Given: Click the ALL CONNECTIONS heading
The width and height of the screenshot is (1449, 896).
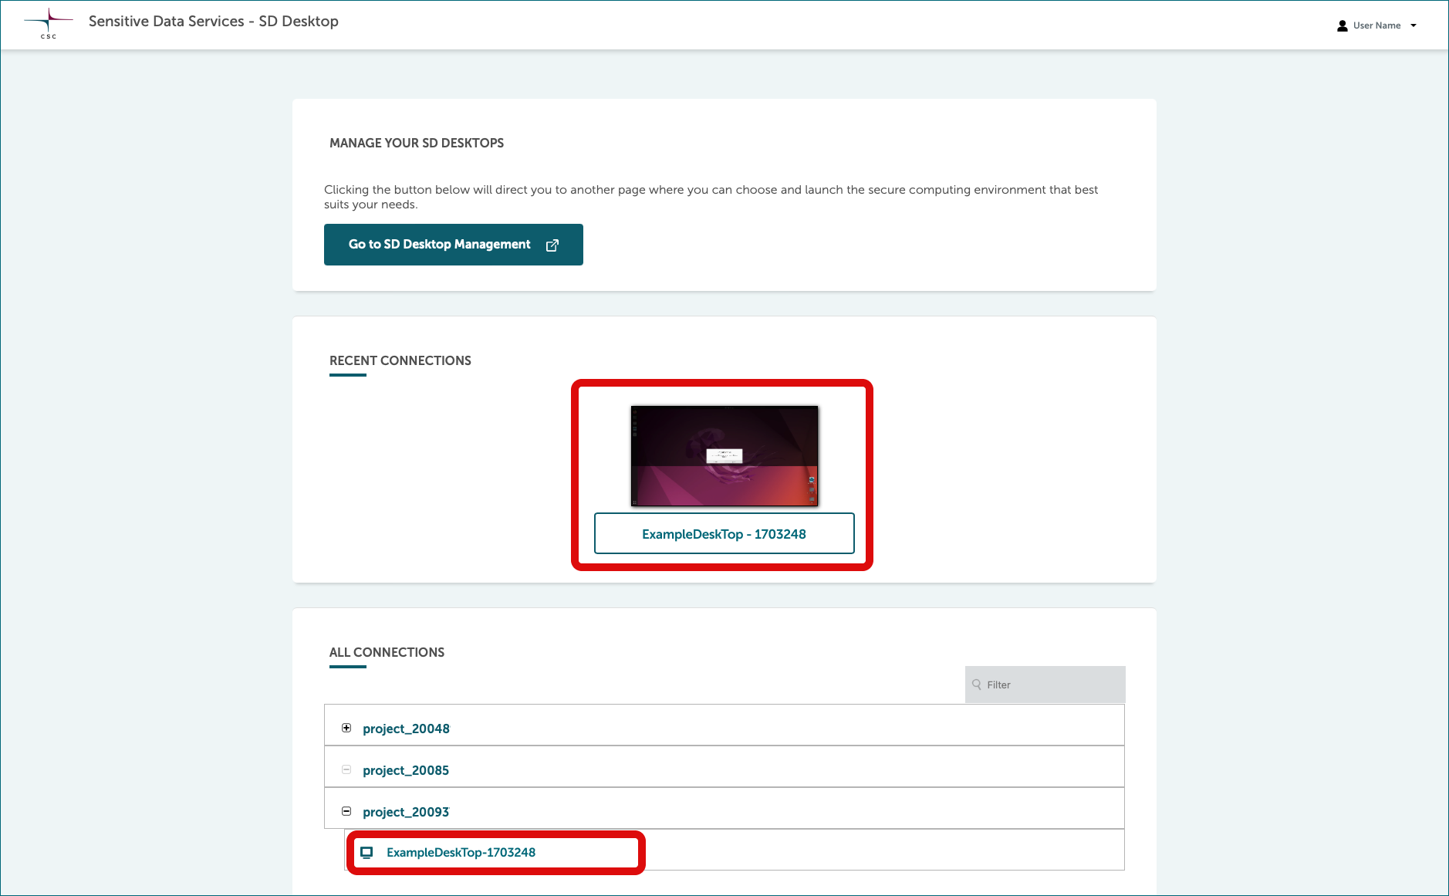Looking at the screenshot, I should [387, 652].
